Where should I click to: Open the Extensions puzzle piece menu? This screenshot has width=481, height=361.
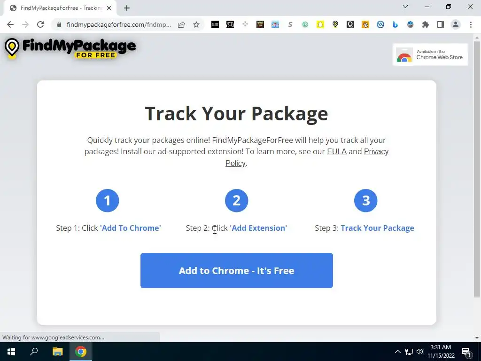point(426,24)
